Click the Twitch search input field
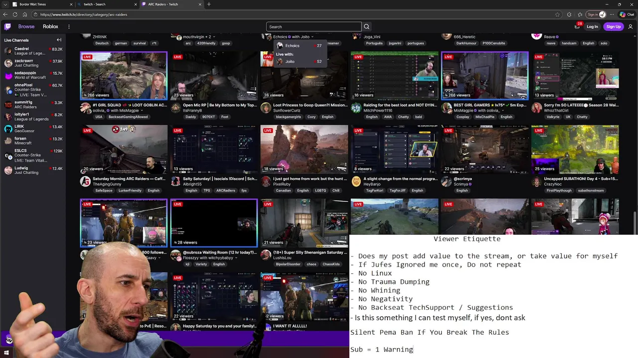This screenshot has height=358, width=638. click(314, 27)
